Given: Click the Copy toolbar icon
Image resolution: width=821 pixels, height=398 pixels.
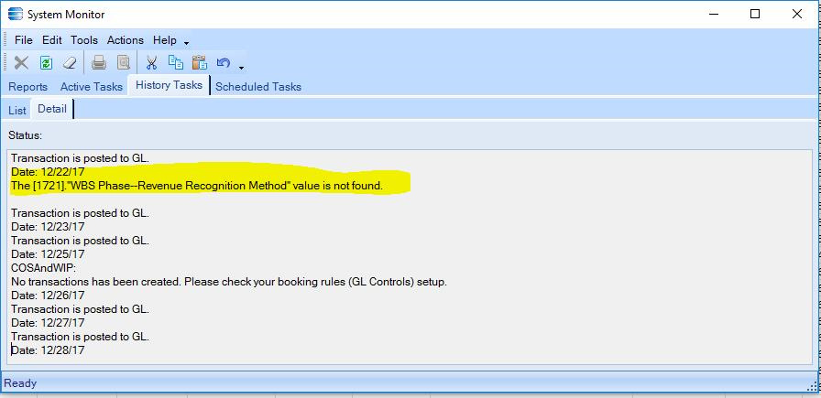Looking at the screenshot, I should (175, 63).
